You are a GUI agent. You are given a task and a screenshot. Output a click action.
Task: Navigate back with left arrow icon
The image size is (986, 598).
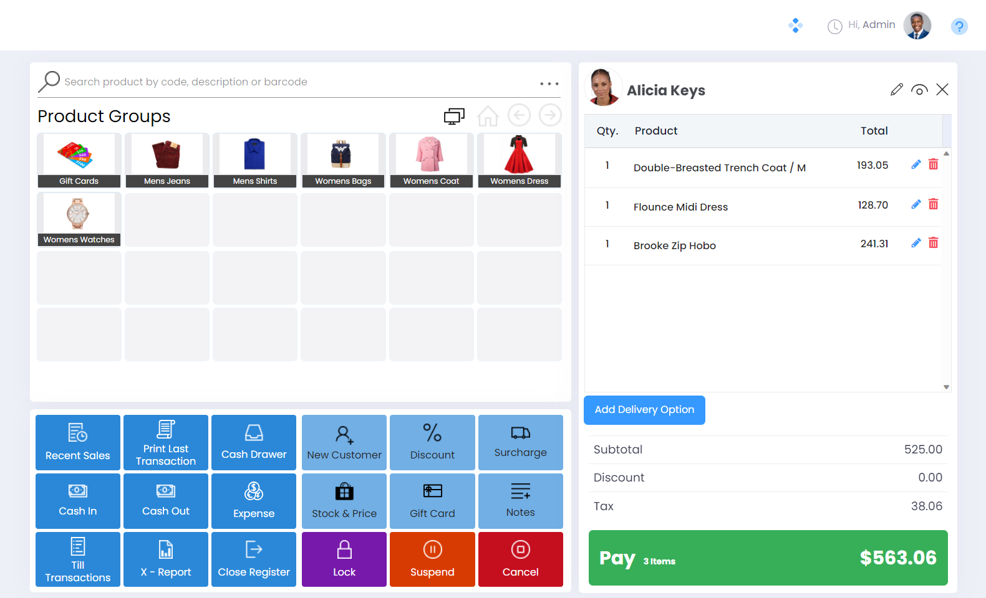coord(519,115)
